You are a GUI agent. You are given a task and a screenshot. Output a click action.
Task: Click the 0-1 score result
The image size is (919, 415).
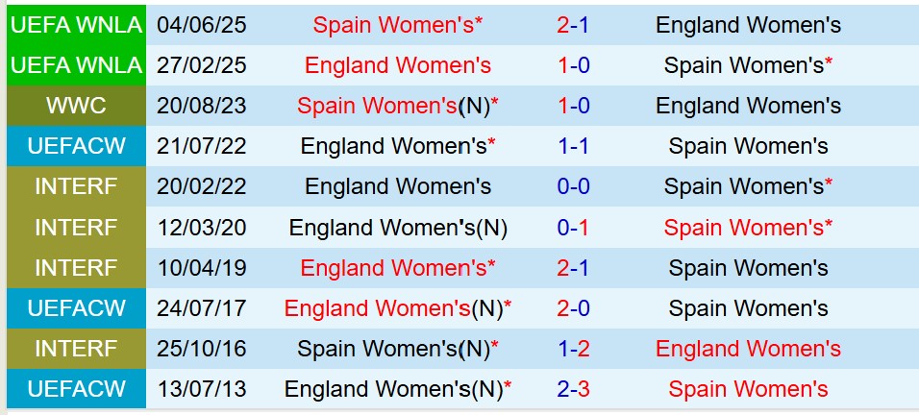click(x=573, y=228)
